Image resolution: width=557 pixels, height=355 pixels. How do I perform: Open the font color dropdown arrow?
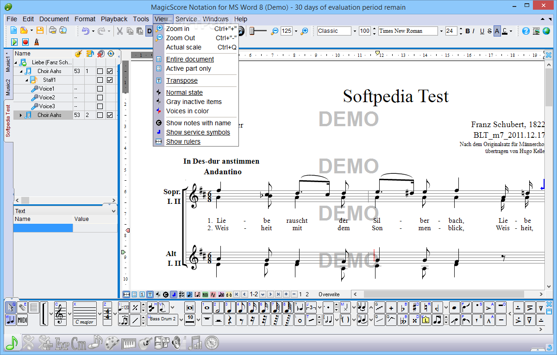tap(511, 31)
